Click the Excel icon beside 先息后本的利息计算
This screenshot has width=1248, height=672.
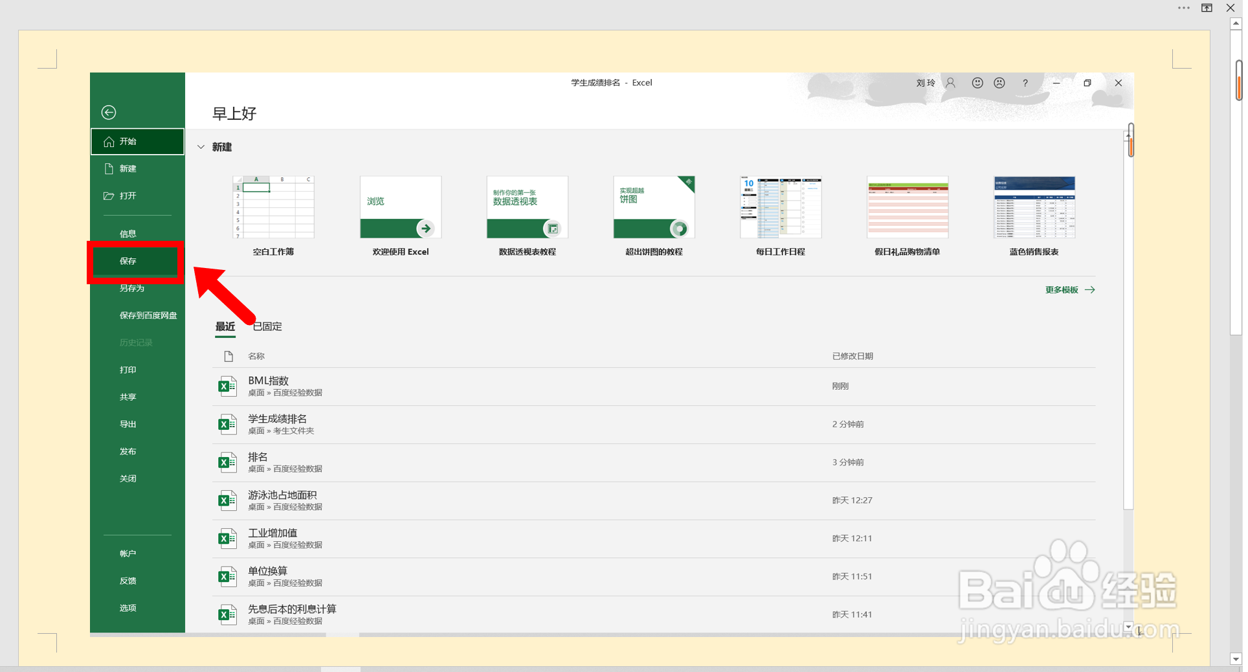[x=227, y=615]
